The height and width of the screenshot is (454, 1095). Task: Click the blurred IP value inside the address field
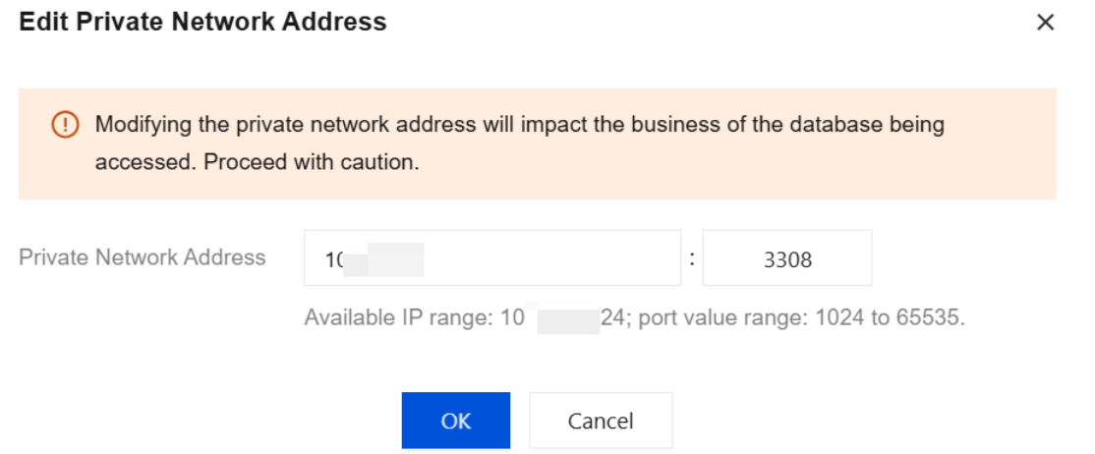pos(384,259)
